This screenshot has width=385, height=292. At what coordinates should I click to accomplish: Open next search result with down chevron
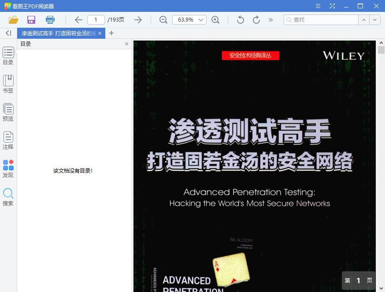coord(375,20)
